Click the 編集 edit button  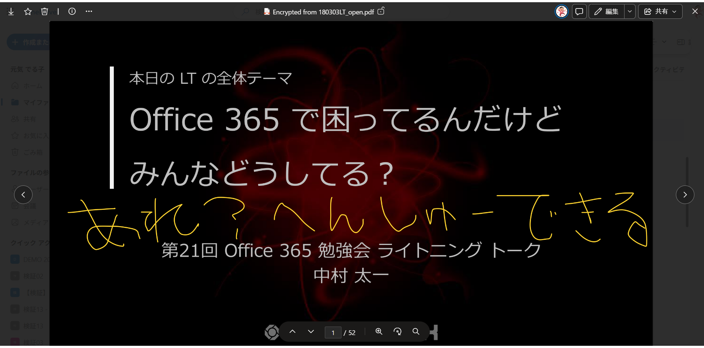(606, 11)
